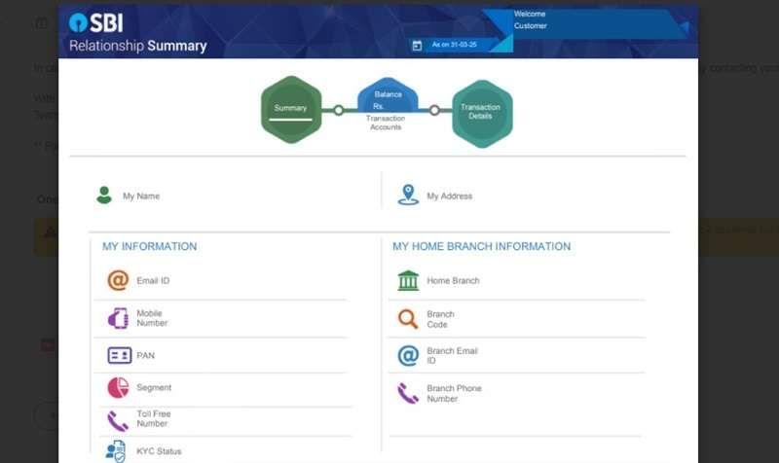Click the ID card icon for PAN
779x463 pixels.
119,355
